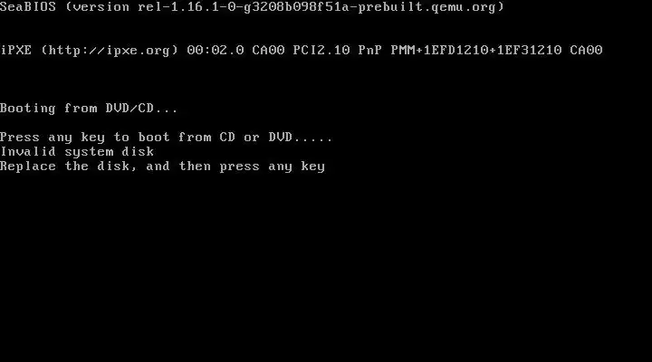Click the 'Replace the disk' prompt line

[163, 167]
